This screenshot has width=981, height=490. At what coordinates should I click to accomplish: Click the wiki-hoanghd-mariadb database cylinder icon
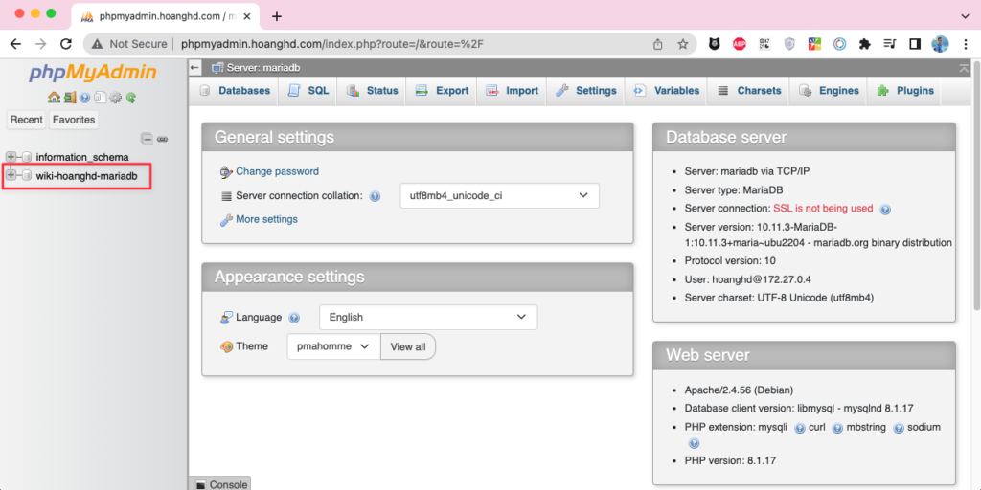point(27,176)
